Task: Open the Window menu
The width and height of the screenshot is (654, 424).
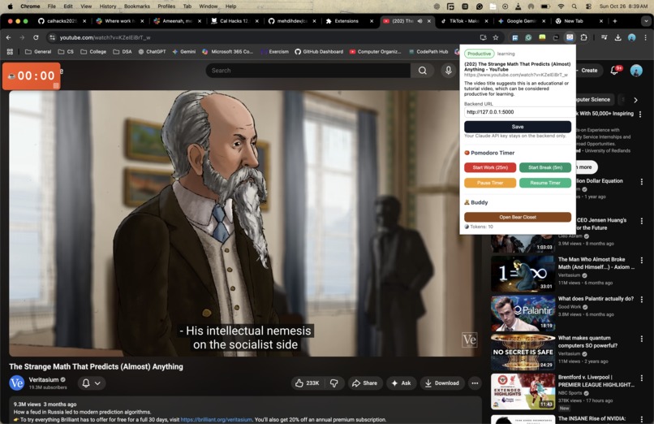Action: (209, 6)
